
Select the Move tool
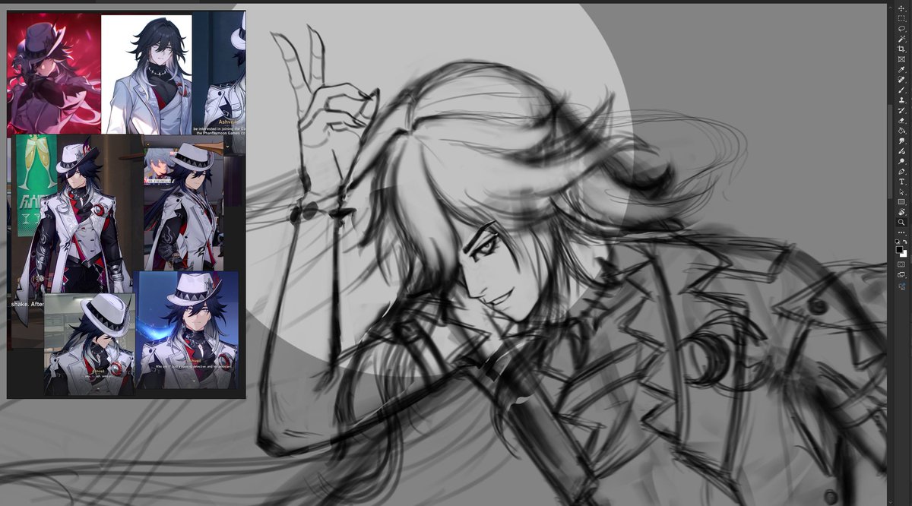click(901, 8)
